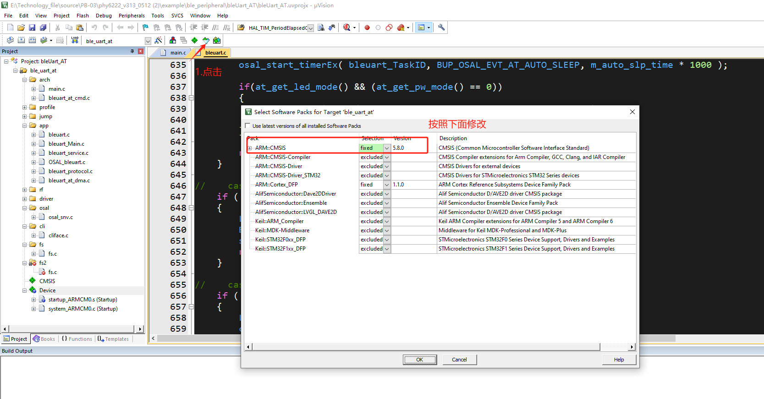Image resolution: width=764 pixels, height=399 pixels.
Task: Open selection dropdown for Keil::ARM_Compiler
Action: tap(387, 221)
